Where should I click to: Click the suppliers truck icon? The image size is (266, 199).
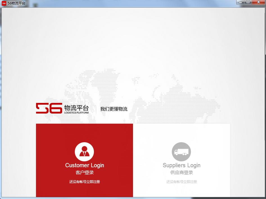[181, 152]
